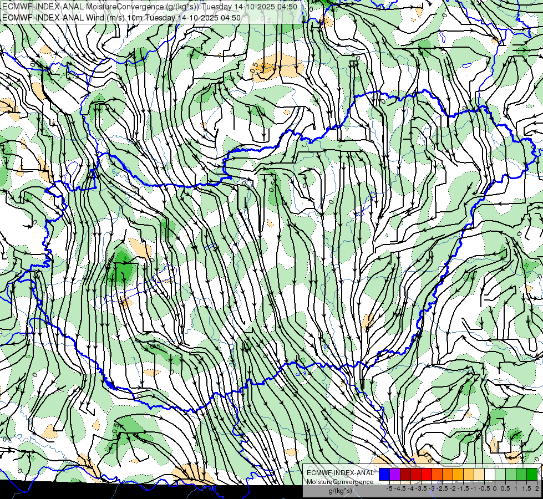Click the -3.5 legend tick value
Viewport: 543px width, 499px height.
click(422, 488)
